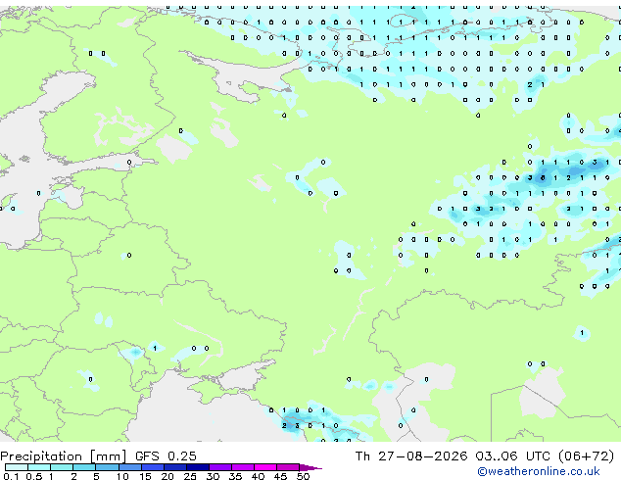Click the '0.5' legend scale label

(x=33, y=476)
